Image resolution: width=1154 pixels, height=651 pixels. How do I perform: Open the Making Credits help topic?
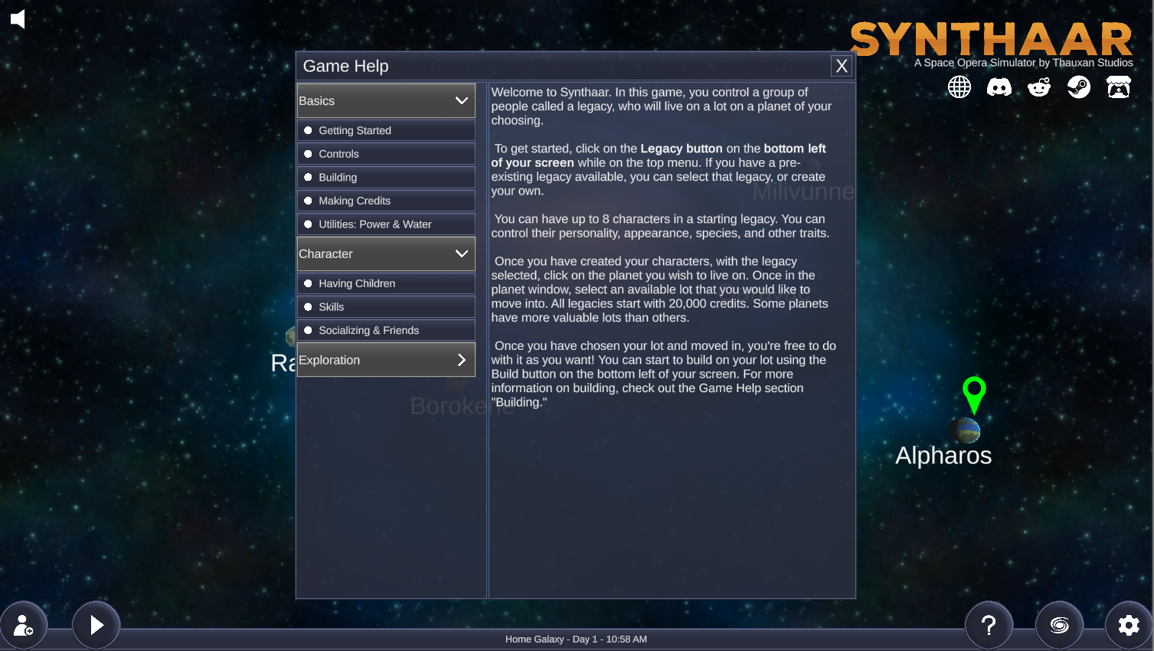pyautogui.click(x=386, y=201)
